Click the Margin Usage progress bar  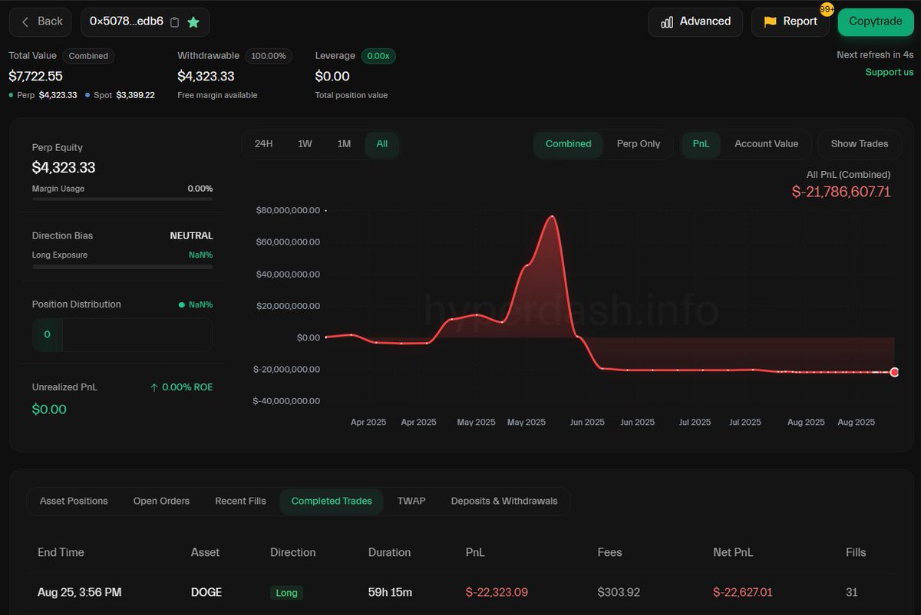pos(123,199)
